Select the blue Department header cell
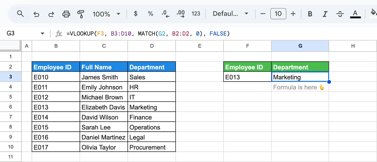The height and width of the screenshot is (162, 377). (152, 67)
